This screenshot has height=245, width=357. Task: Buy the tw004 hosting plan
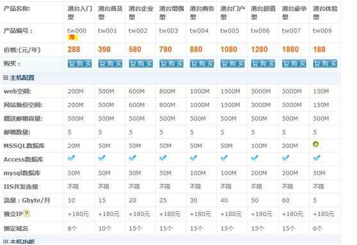pyautogui.click(x=202, y=64)
